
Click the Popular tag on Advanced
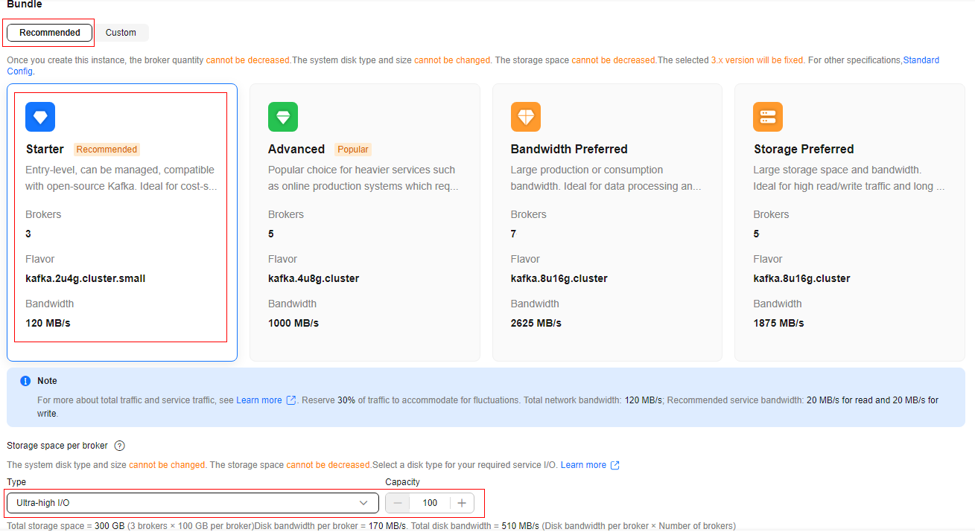point(353,150)
